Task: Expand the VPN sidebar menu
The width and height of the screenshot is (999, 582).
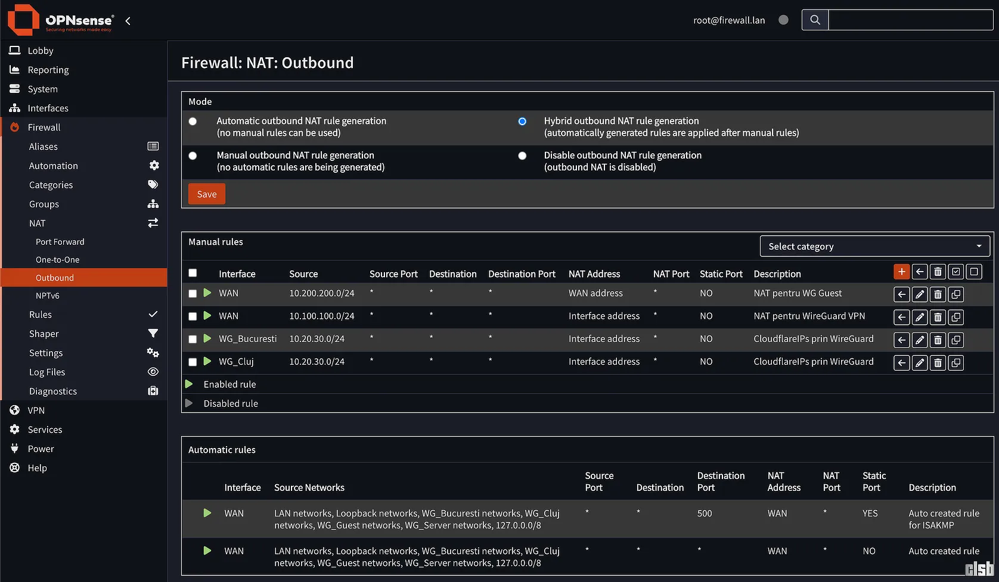Action: pyautogui.click(x=36, y=410)
